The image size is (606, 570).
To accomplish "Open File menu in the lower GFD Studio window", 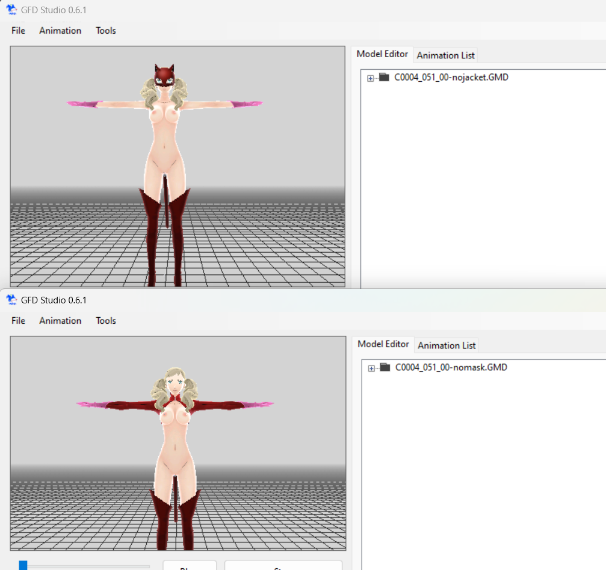I will point(18,321).
